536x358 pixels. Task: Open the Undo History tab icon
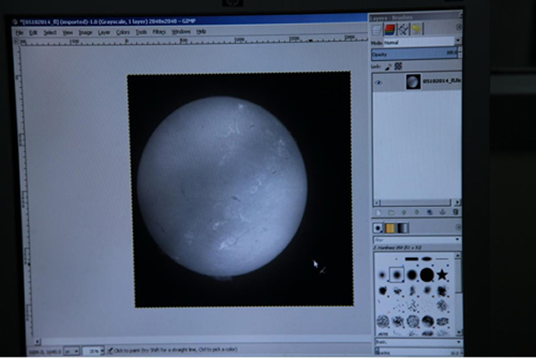[416, 29]
